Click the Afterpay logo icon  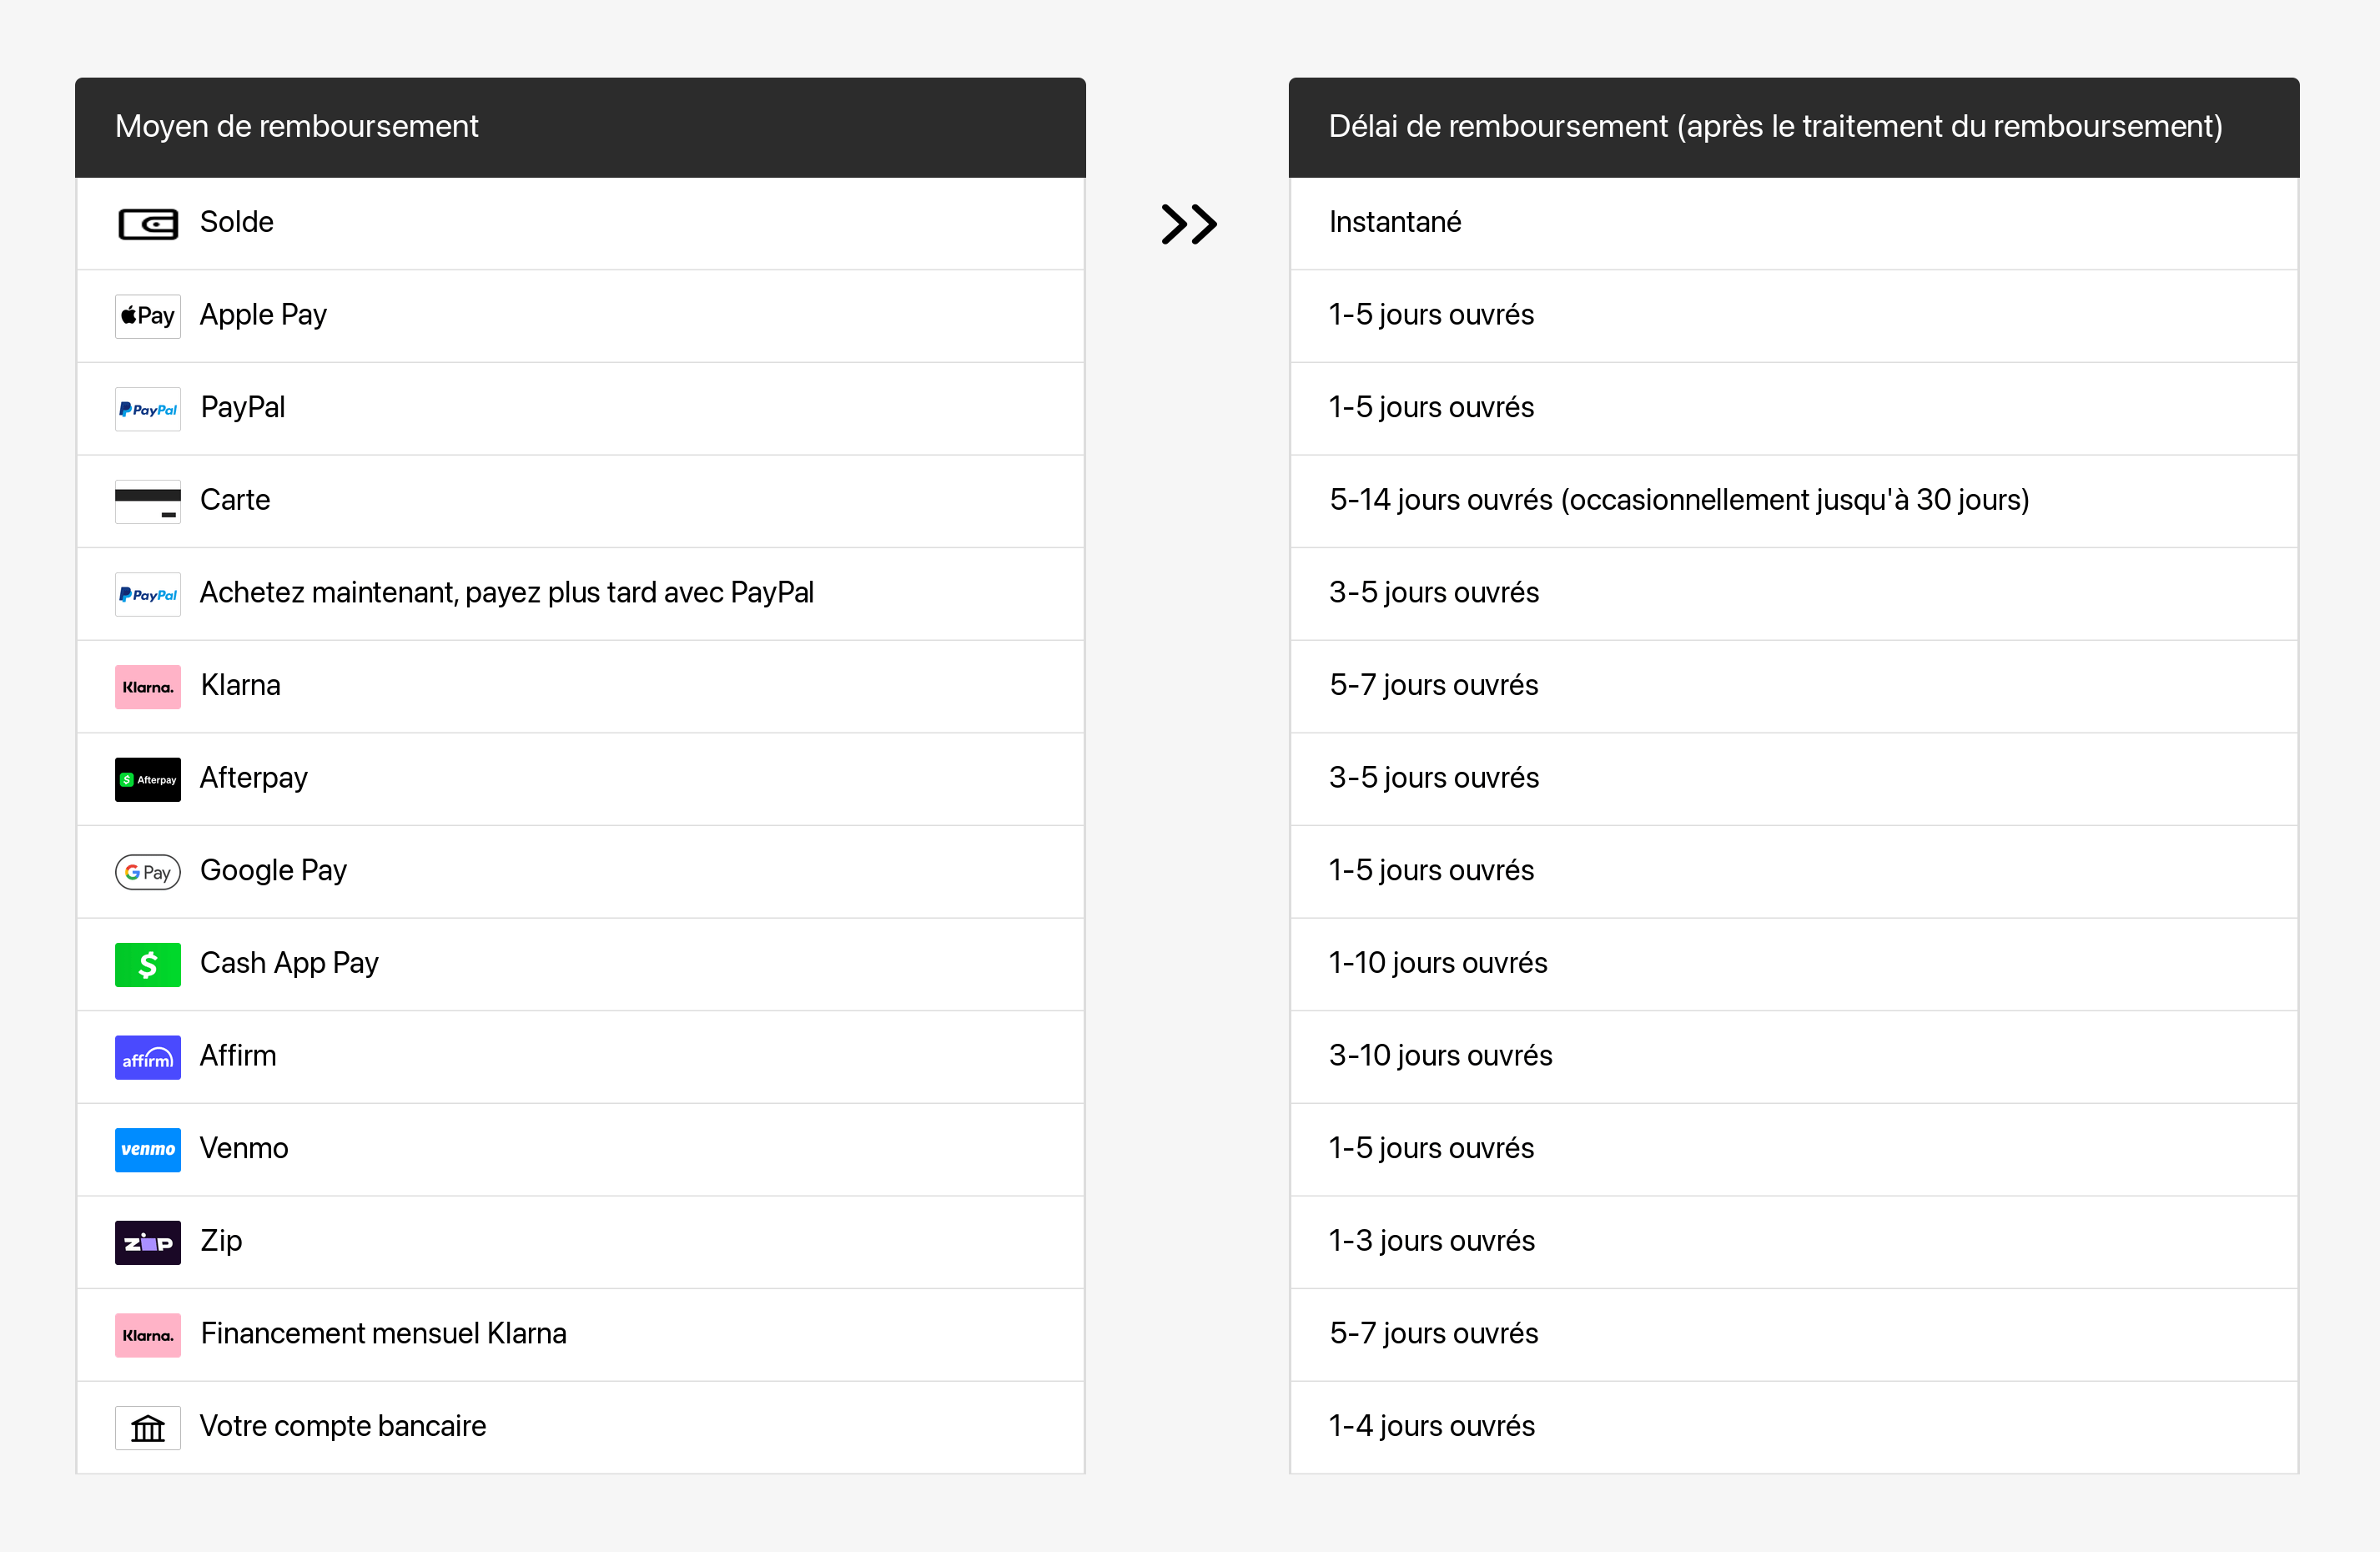click(148, 779)
